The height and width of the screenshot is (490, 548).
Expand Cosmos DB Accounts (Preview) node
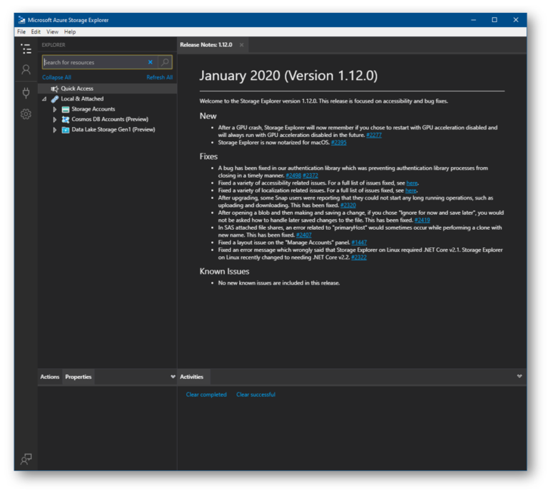point(55,119)
